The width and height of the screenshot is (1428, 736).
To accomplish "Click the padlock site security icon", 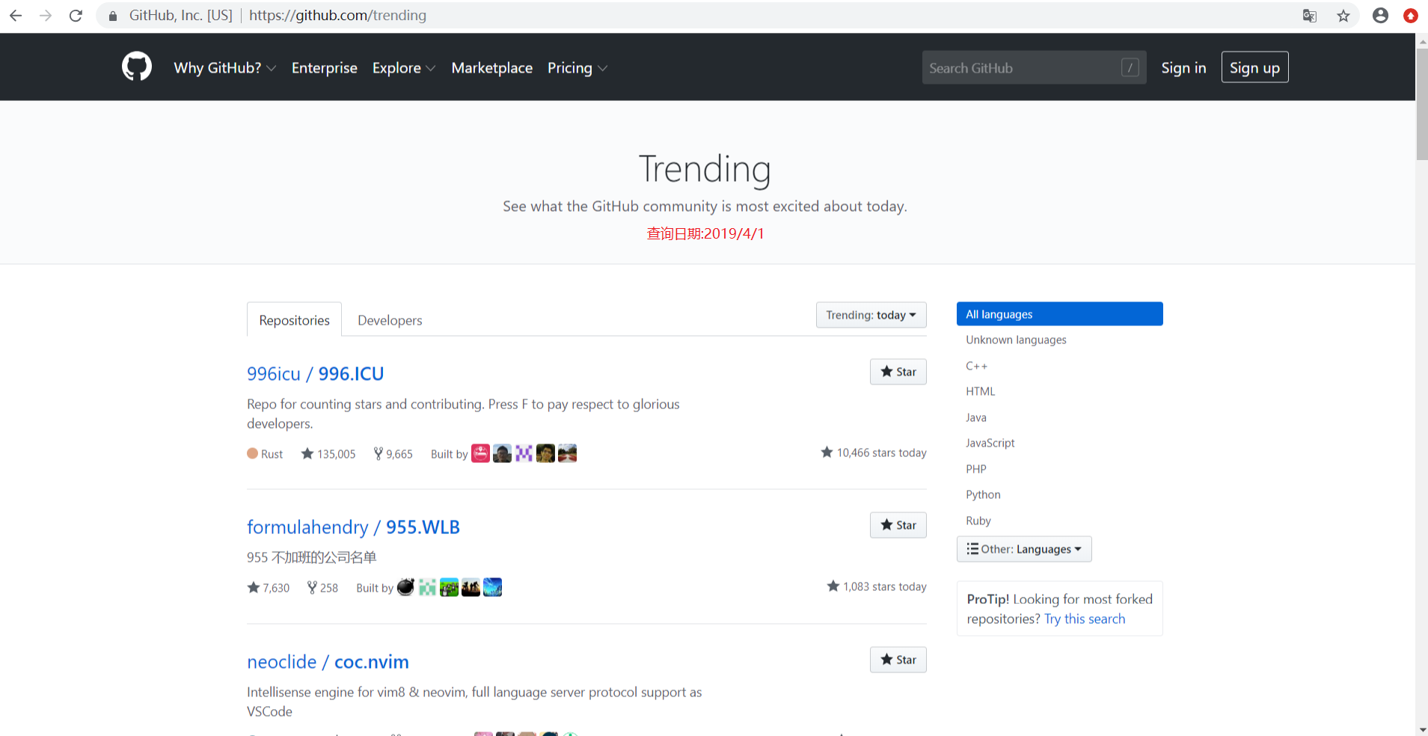I will (x=113, y=16).
